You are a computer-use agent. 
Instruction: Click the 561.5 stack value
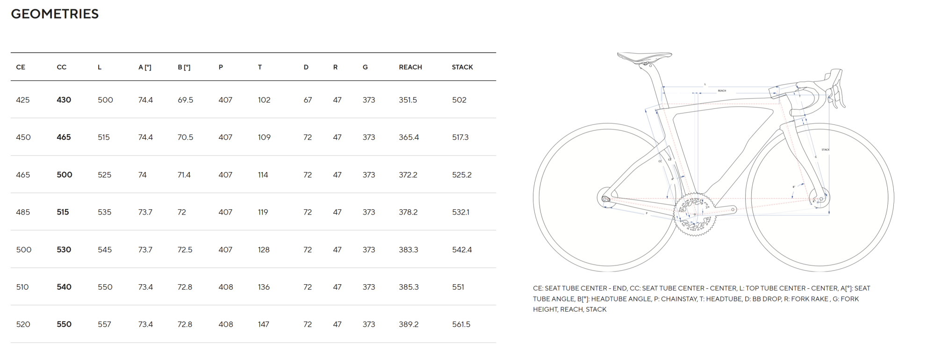click(461, 324)
